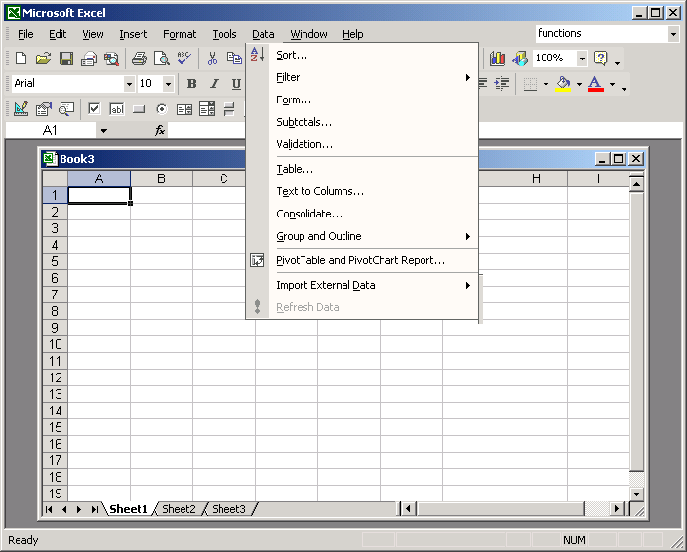Toggle Design Mode triangle-ruler icon
The width and height of the screenshot is (687, 552).
[x=21, y=108]
